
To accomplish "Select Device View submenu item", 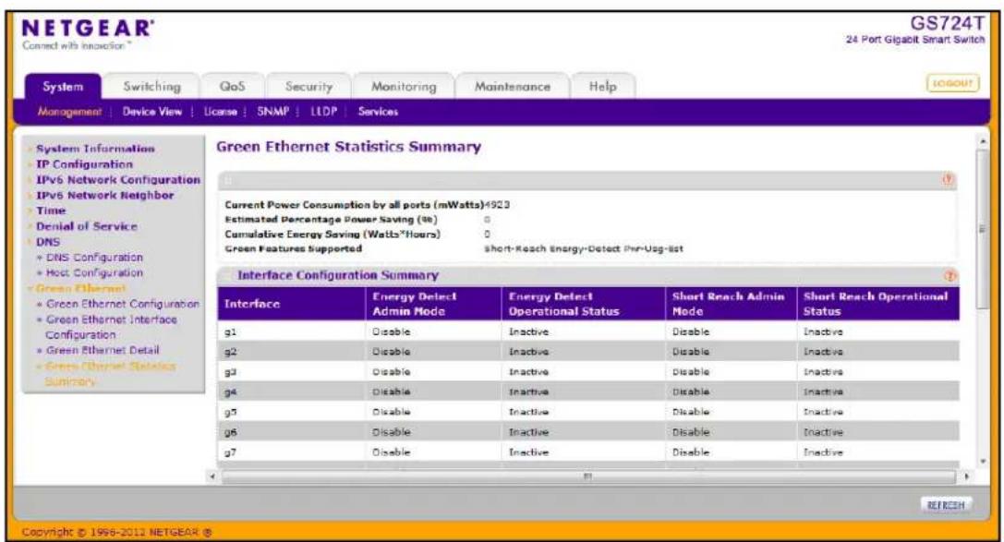I will point(152,112).
